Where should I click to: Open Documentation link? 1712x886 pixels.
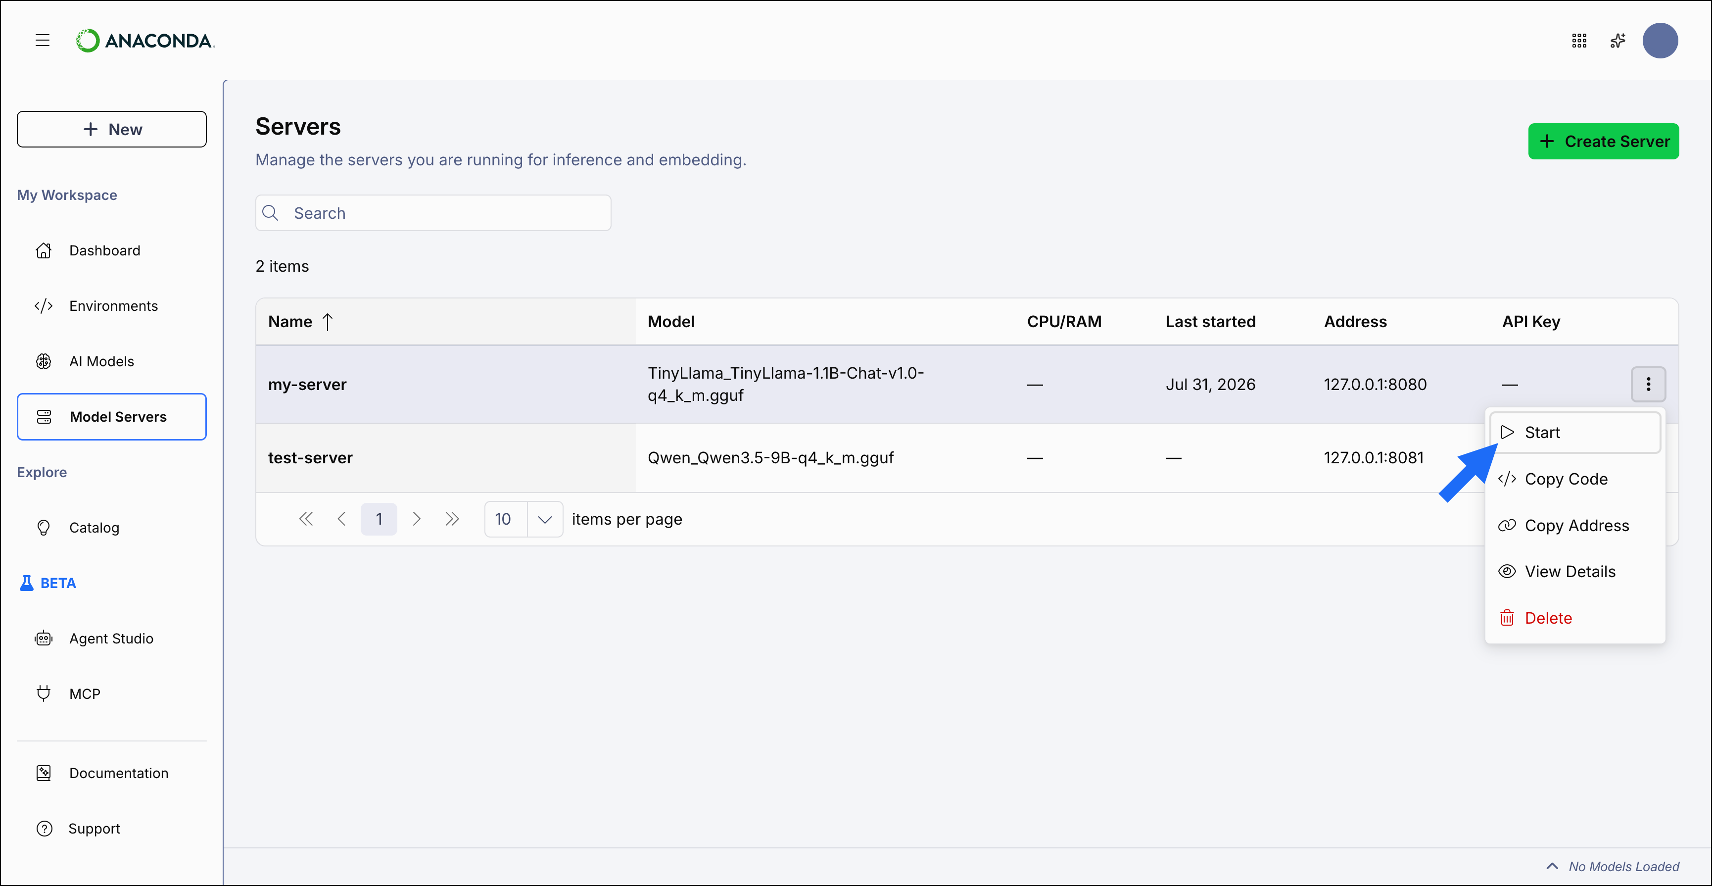click(112, 773)
